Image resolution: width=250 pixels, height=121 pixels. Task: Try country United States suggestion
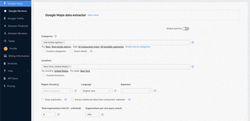coord(61,71)
